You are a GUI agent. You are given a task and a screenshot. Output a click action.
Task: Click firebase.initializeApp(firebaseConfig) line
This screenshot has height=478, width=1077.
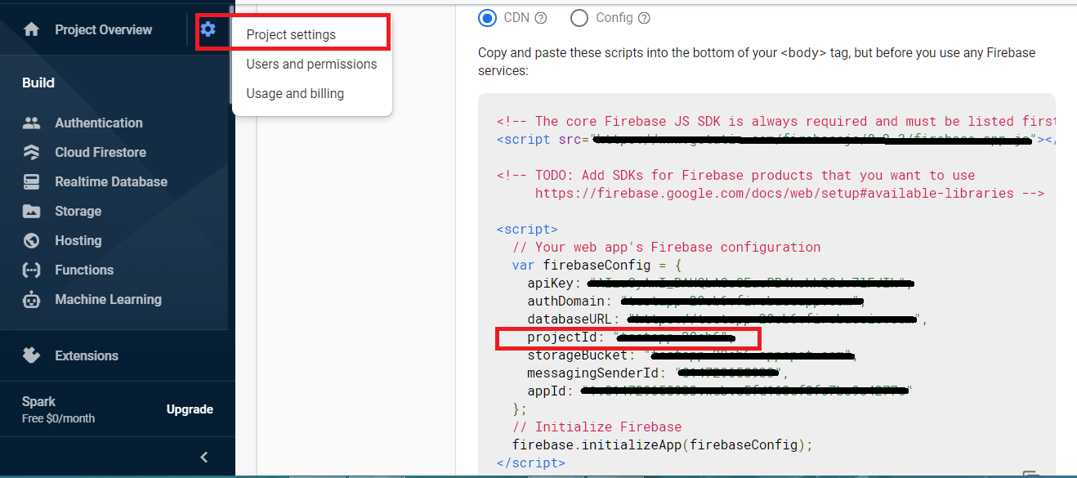664,444
